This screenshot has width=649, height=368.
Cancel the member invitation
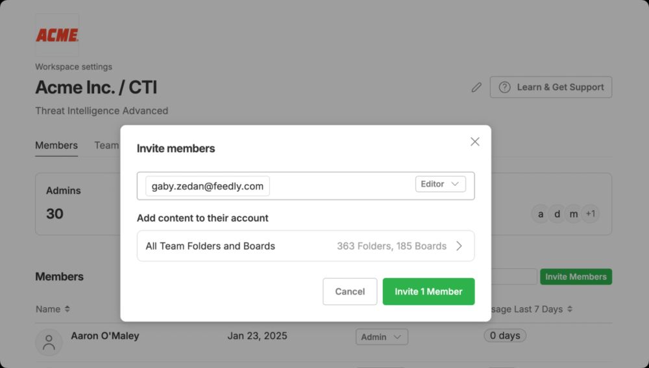pyautogui.click(x=350, y=292)
